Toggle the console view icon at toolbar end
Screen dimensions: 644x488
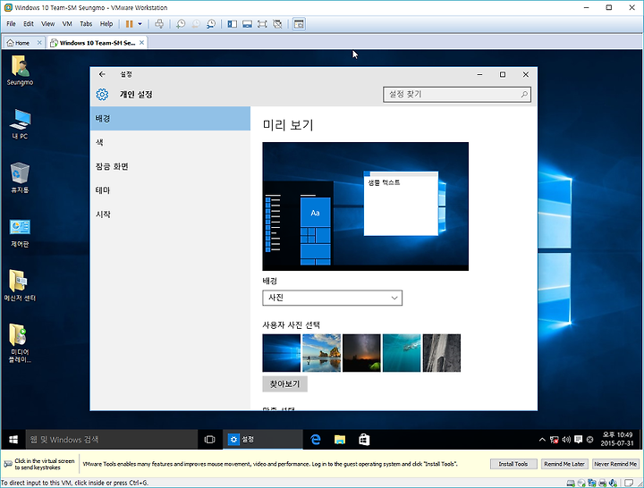[x=299, y=24]
